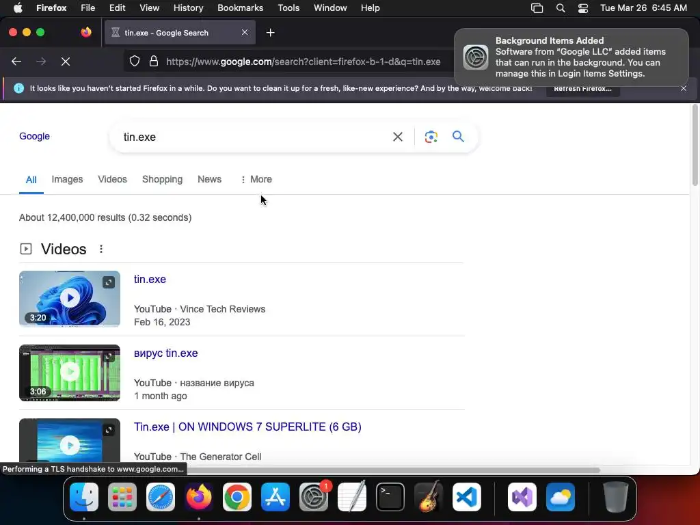Open Finder in the dock
The height and width of the screenshot is (525, 700).
pyautogui.click(x=84, y=497)
